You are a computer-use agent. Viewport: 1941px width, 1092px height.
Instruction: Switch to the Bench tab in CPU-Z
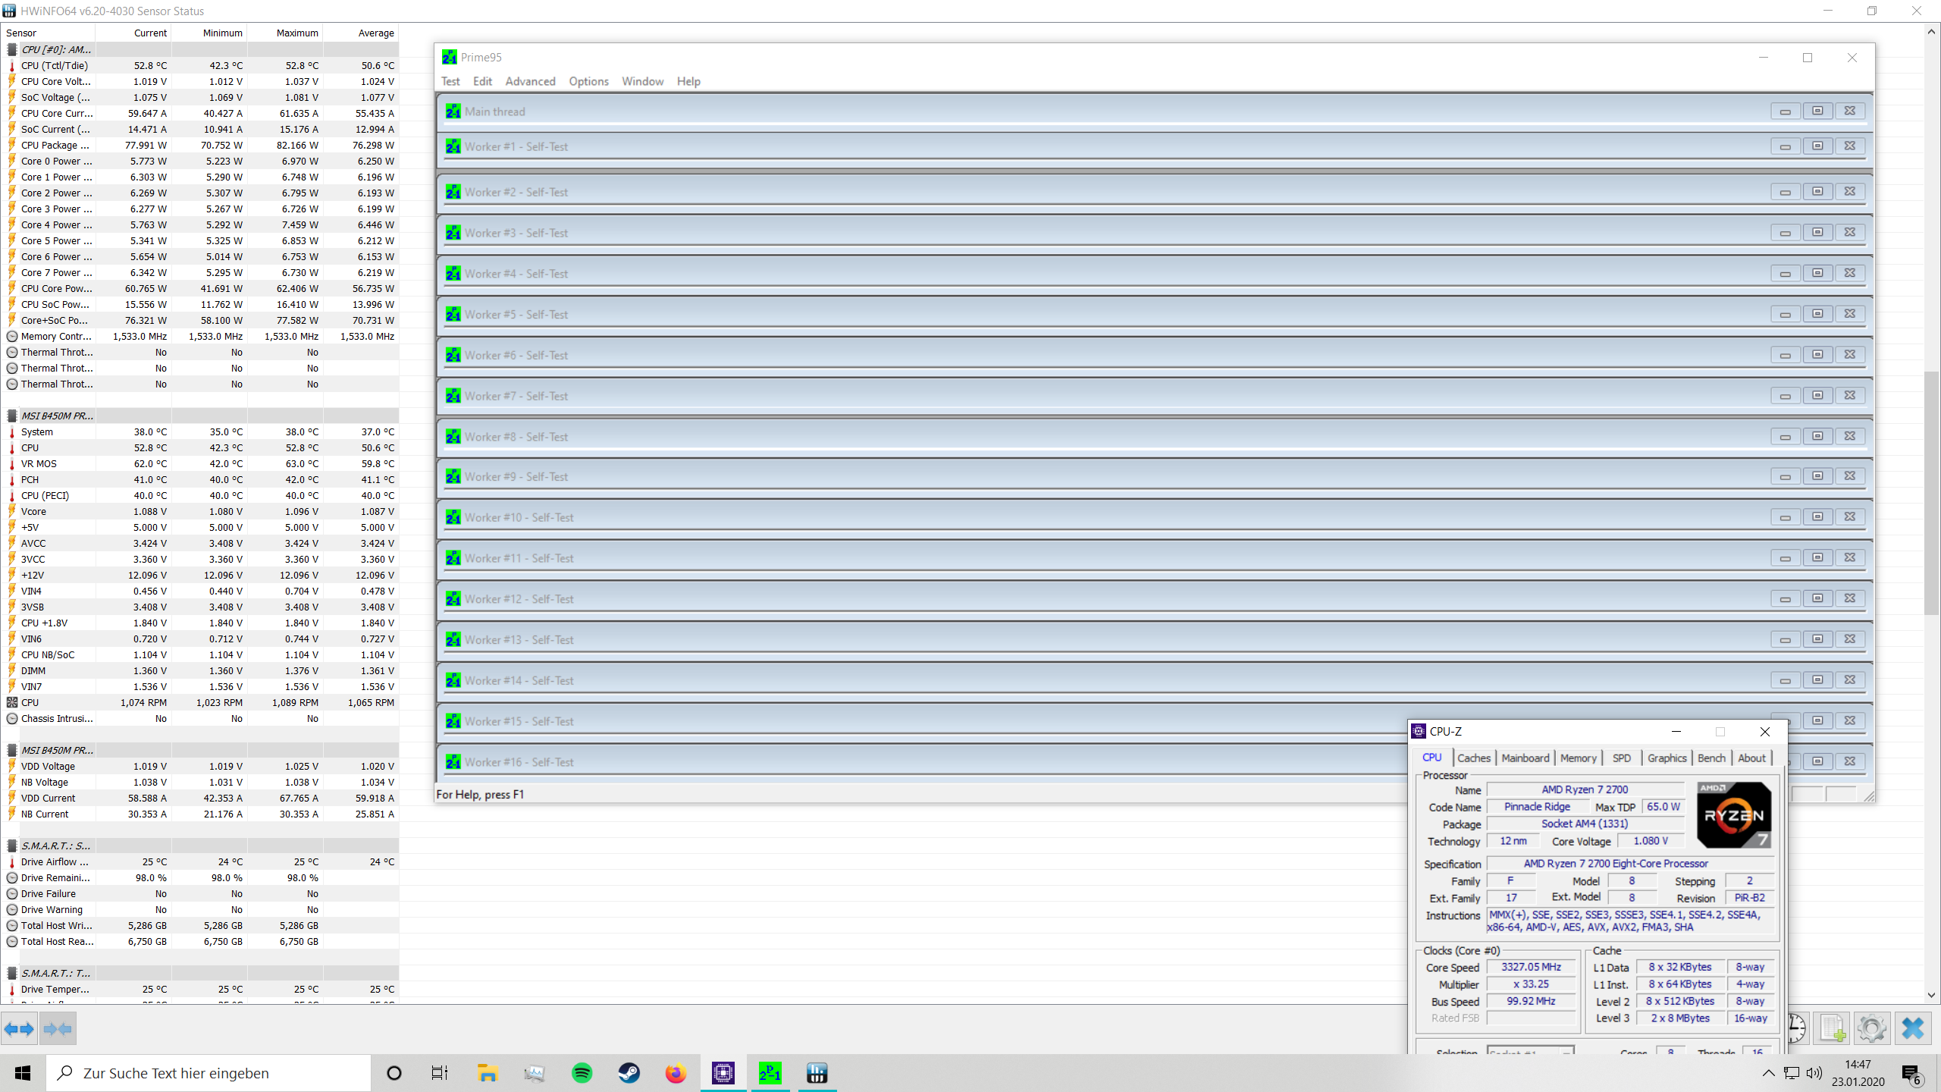tap(1711, 758)
